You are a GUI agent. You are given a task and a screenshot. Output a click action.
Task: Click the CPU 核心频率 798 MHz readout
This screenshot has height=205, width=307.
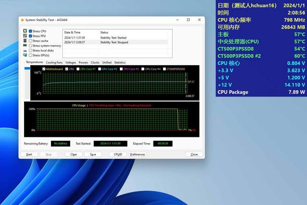point(261,20)
